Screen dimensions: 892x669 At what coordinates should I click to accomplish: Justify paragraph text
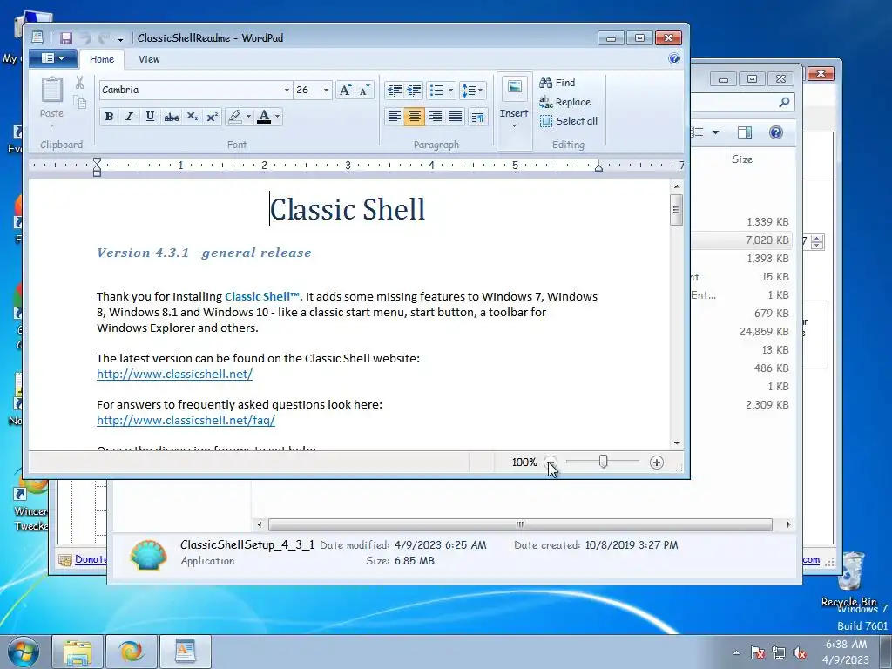coord(456,117)
